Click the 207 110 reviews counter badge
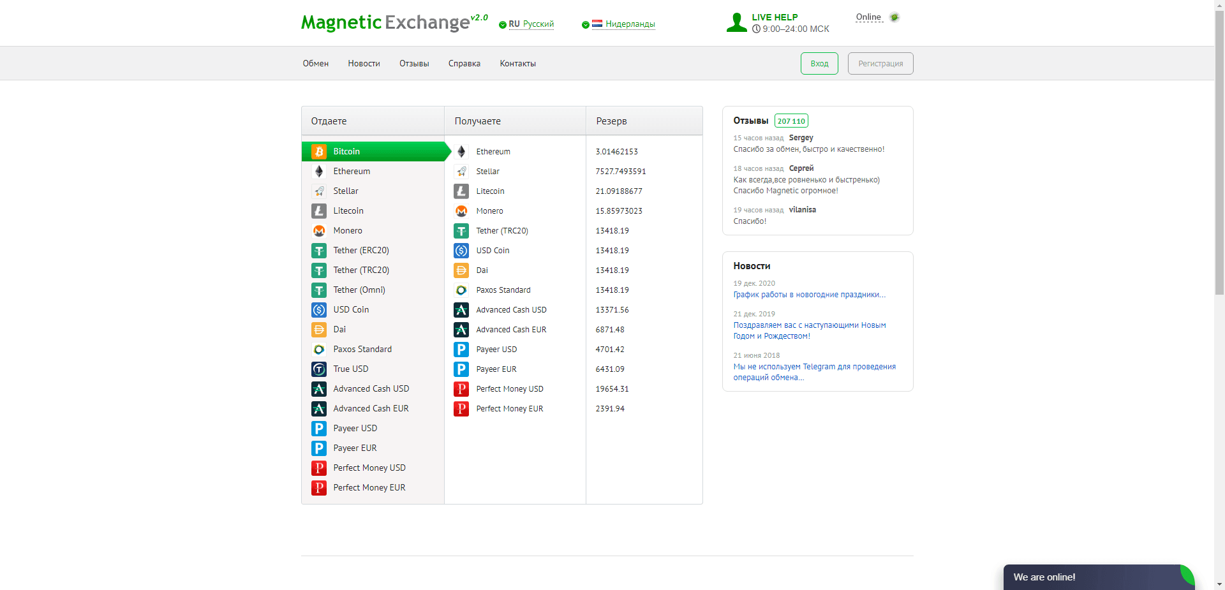Screen dimensions: 1225x590 [791, 121]
